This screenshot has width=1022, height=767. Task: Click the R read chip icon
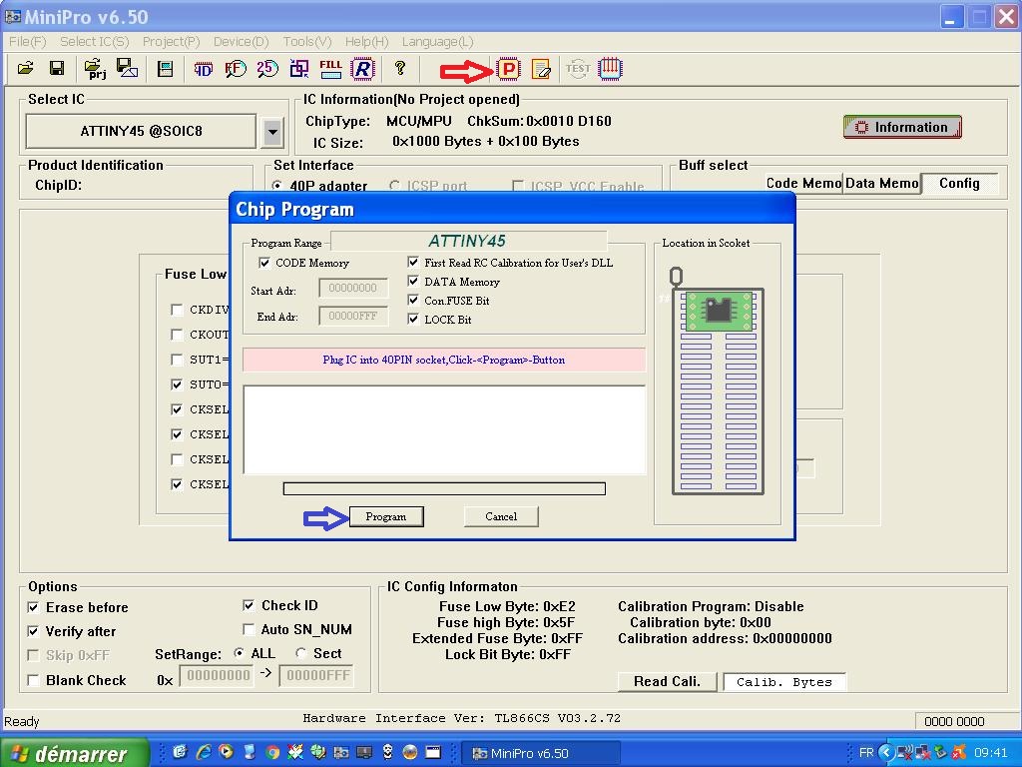[x=362, y=69]
